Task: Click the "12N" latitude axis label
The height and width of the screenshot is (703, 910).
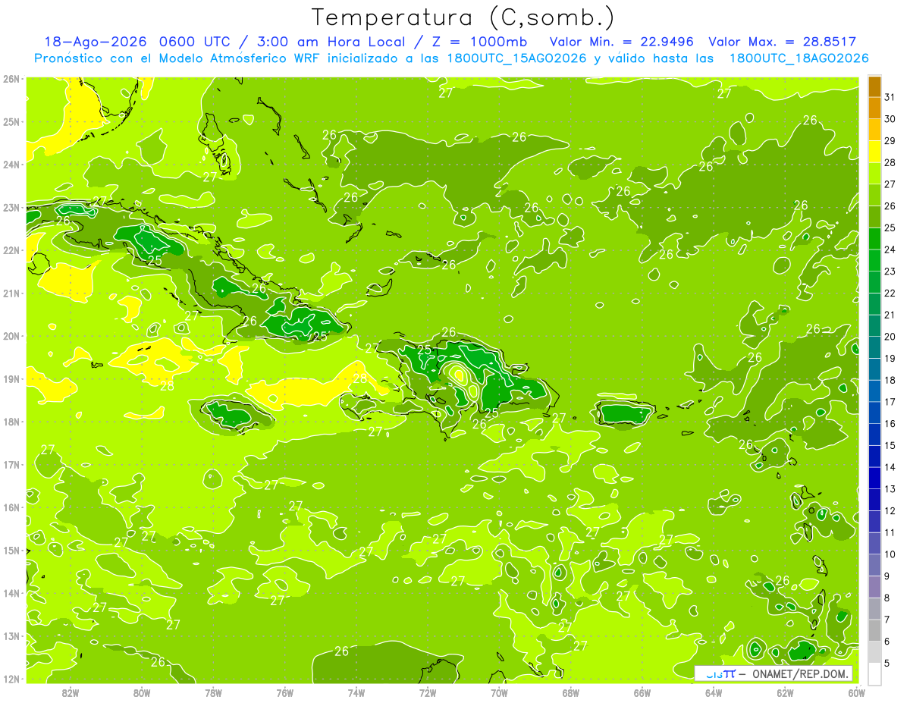Action: point(11,679)
